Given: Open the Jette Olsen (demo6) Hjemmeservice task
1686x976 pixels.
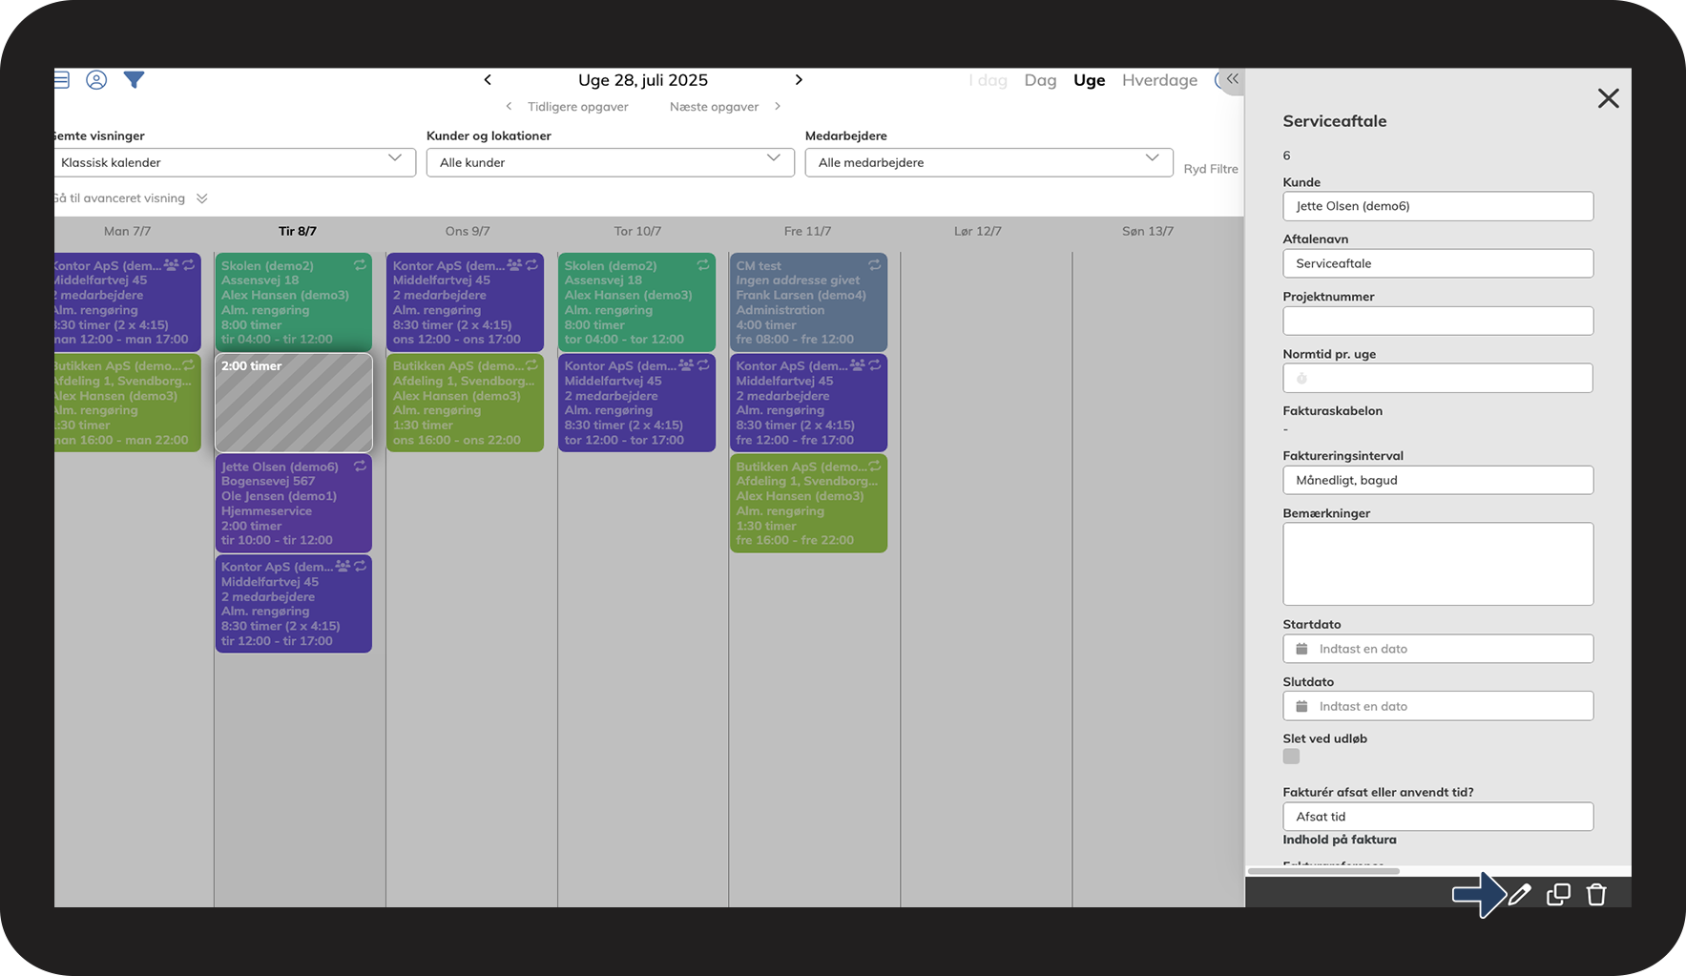Looking at the screenshot, I should click(293, 503).
